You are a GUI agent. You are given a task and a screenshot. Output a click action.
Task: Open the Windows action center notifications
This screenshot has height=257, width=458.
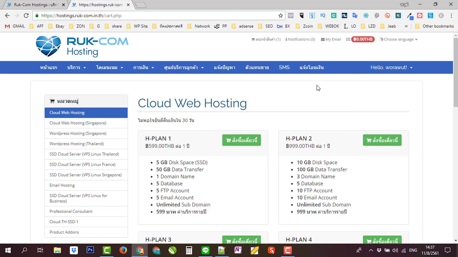click(x=447, y=250)
